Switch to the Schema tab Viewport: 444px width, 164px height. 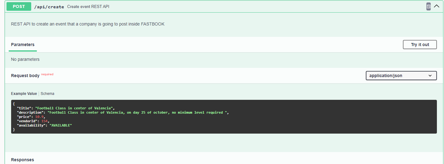[47, 94]
